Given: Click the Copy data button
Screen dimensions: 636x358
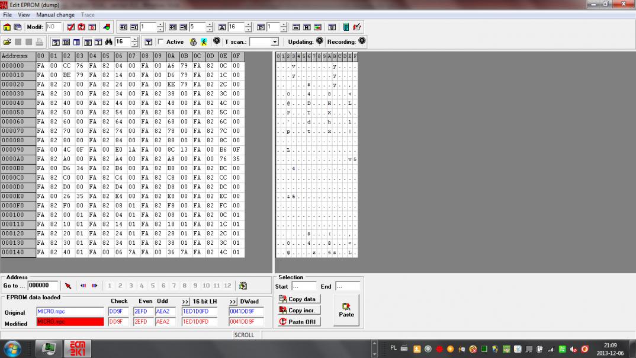Looking at the screenshot, I should pos(298,299).
